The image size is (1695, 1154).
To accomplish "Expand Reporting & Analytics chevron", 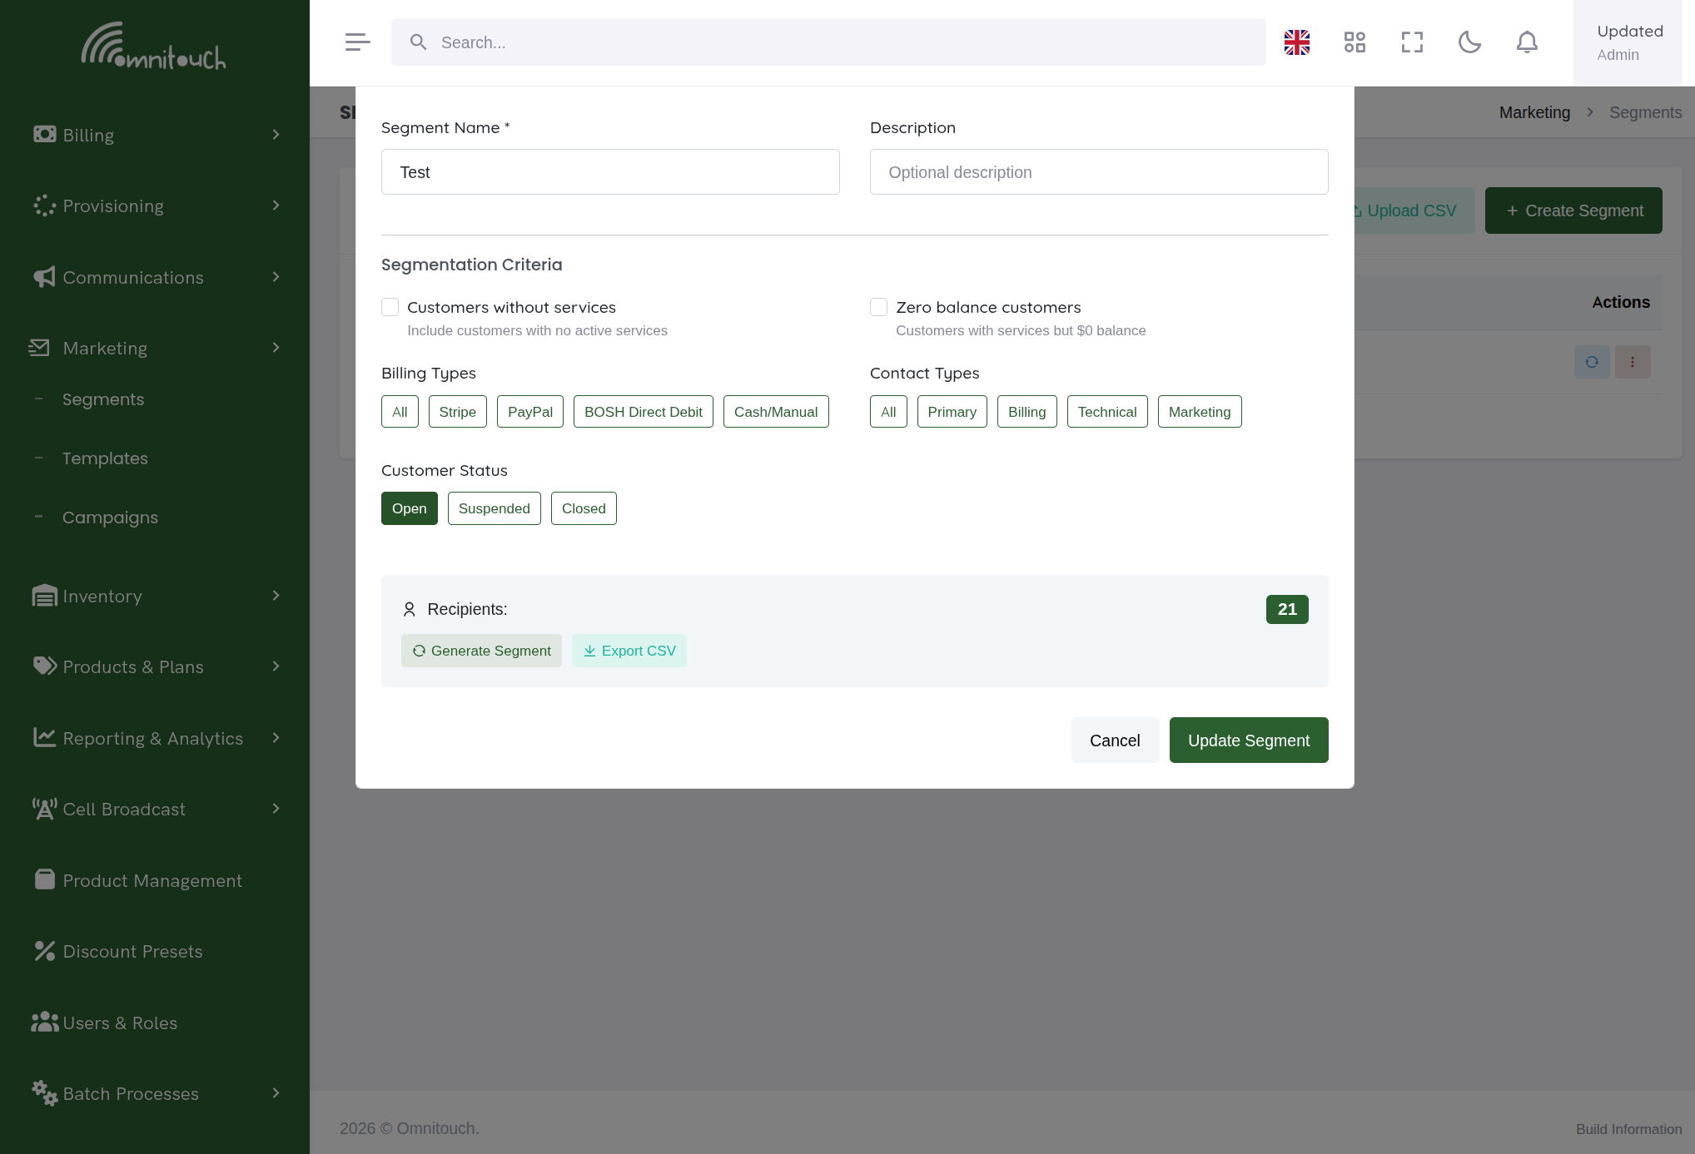I will pyautogui.click(x=276, y=738).
